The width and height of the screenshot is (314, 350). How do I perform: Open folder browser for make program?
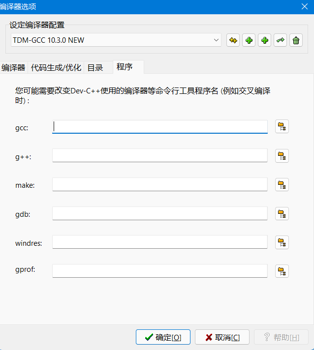282,184
